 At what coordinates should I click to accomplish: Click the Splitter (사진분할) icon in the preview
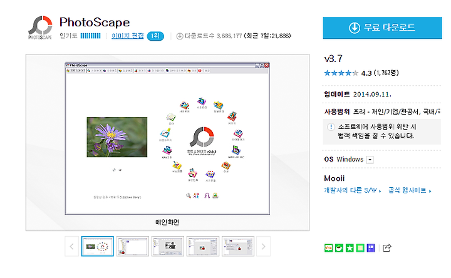pyautogui.click(x=210, y=174)
